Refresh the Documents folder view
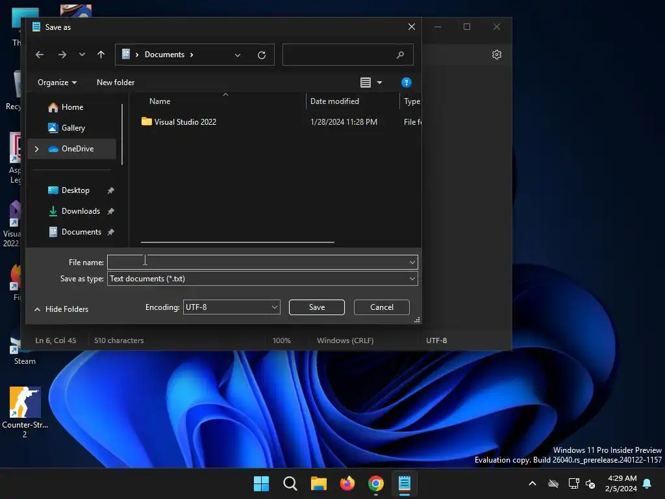665x499 pixels. pyautogui.click(x=262, y=55)
